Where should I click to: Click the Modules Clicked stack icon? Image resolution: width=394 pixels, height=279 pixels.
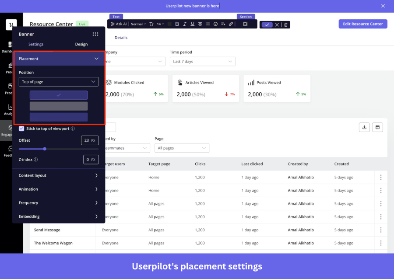pos(109,82)
